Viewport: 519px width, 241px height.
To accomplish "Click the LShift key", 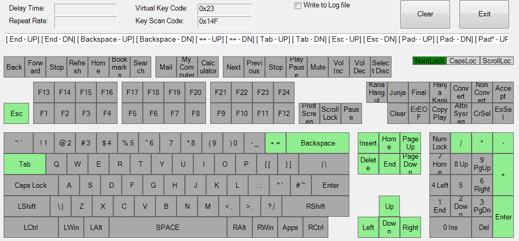I will click(27, 206).
